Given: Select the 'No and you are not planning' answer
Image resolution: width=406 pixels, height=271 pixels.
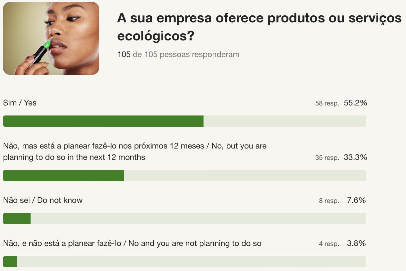Looking at the screenshot, I should pos(132,244).
